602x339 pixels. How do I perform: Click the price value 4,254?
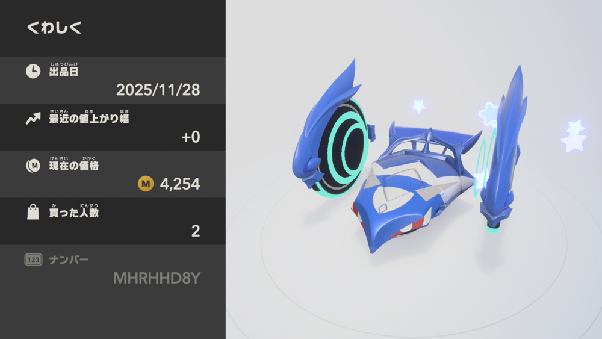179,184
